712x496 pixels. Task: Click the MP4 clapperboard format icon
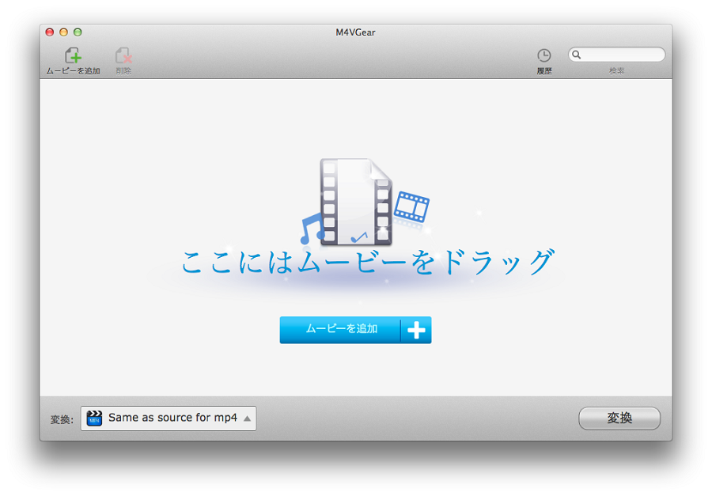point(94,418)
